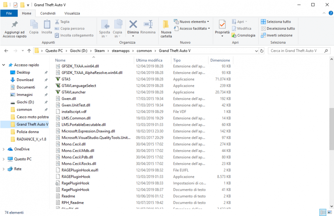Click Properties checkmark in quick access toolbar
This screenshot has height=216, width=334.
pos(15,5)
